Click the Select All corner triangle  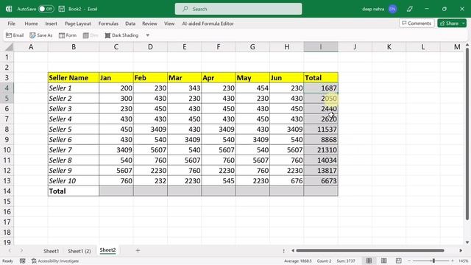9,47
